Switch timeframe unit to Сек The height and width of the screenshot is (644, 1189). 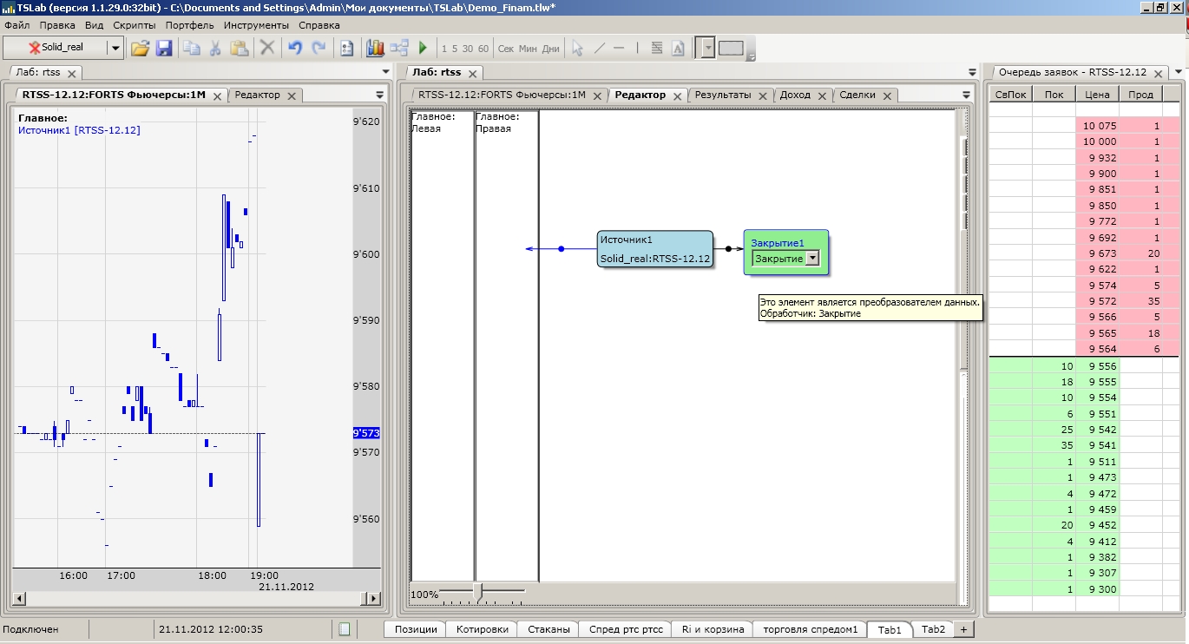click(x=505, y=49)
